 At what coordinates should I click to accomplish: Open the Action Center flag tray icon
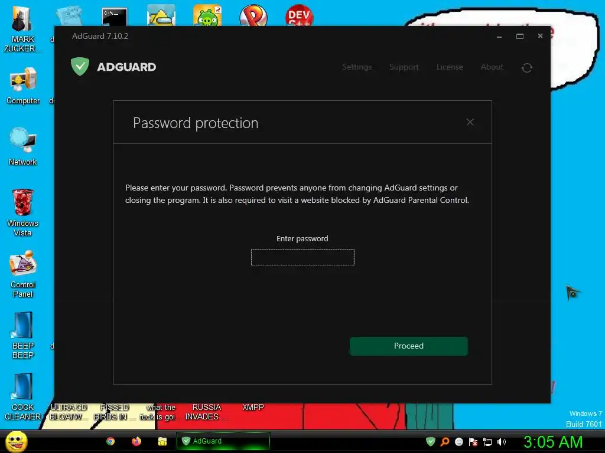coord(473,442)
